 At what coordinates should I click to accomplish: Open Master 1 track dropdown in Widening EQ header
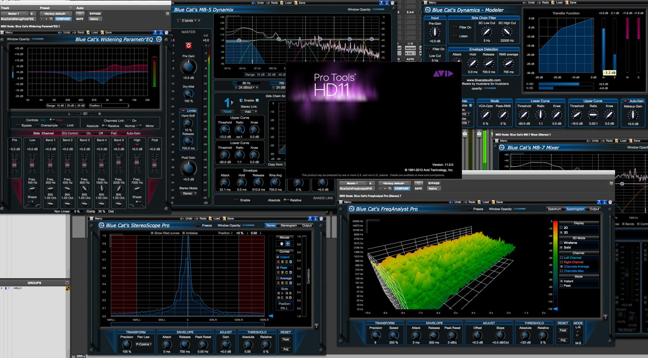pos(15,14)
